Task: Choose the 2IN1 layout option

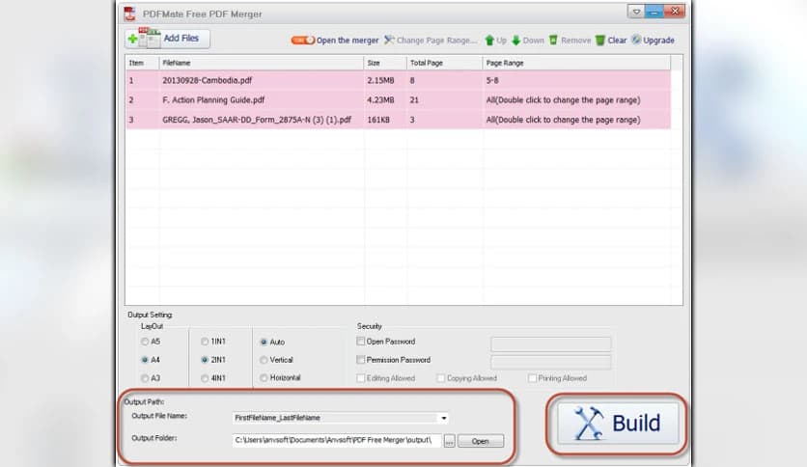Action: click(x=205, y=360)
